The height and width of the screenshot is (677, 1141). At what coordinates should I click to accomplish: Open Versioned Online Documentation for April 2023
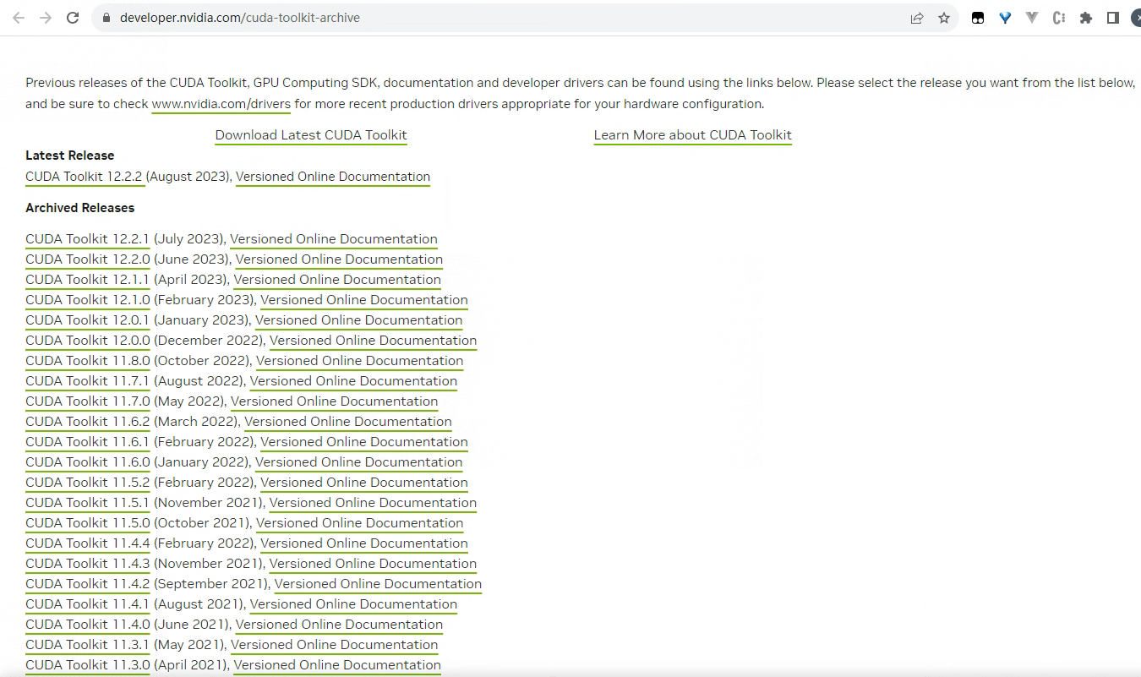pos(337,280)
